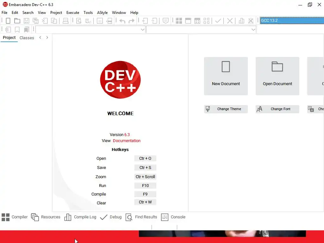Open the Documentation link
324x243 pixels.
pos(127,141)
